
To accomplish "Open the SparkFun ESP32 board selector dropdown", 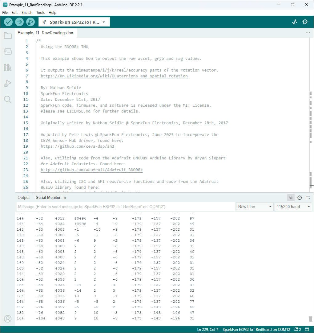I will [x=74, y=22].
